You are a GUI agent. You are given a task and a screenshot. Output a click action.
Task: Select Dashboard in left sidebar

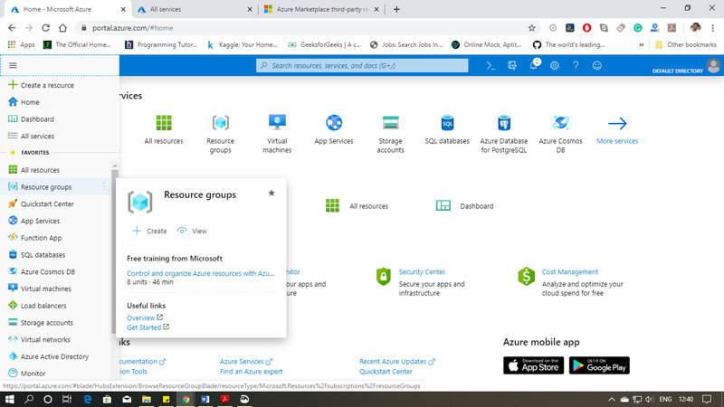tap(37, 119)
